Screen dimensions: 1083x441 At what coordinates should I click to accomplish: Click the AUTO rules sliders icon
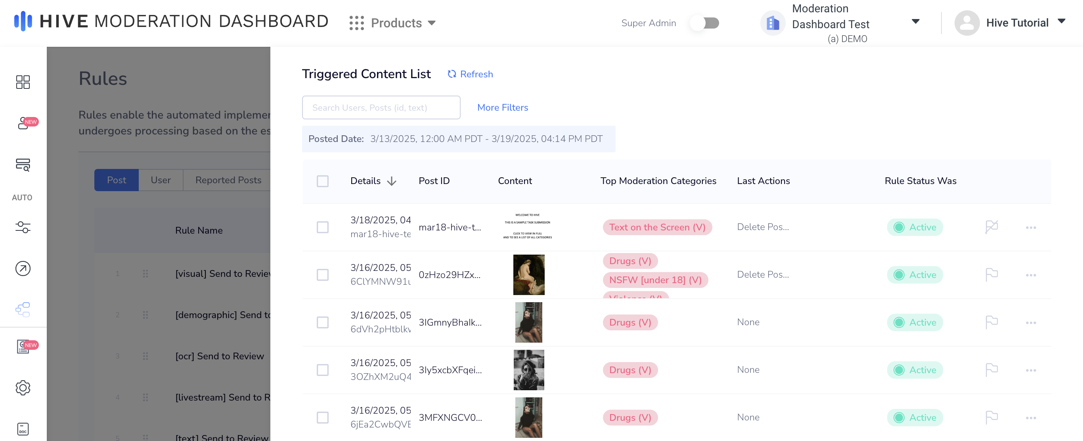point(23,227)
